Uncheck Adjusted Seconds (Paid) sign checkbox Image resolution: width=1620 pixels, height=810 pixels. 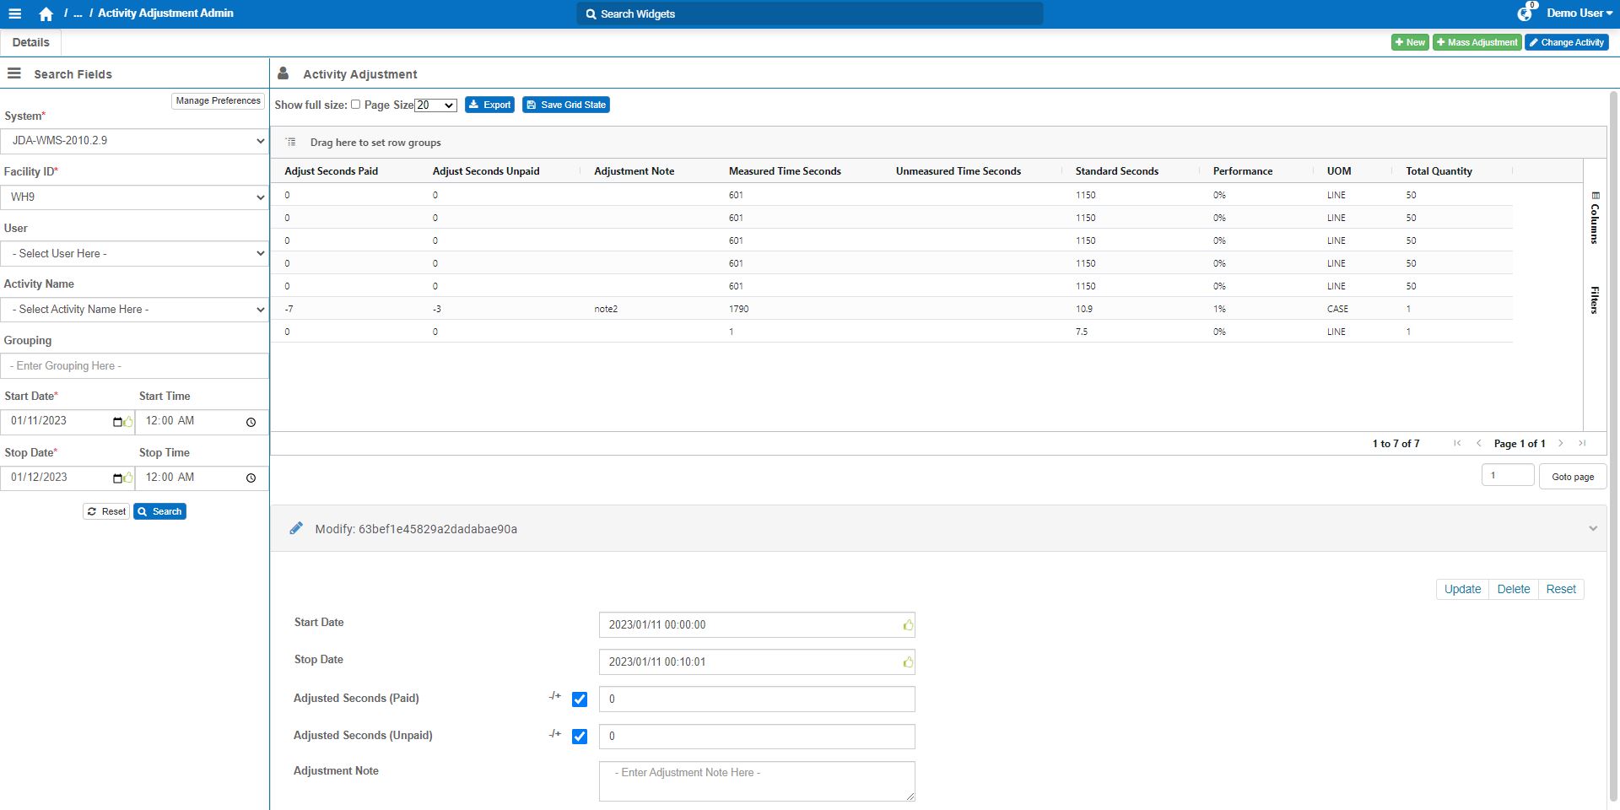click(580, 699)
